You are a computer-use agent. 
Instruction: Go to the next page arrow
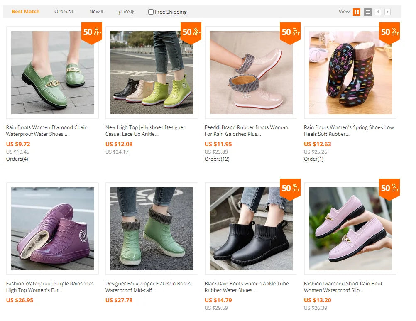(x=387, y=12)
